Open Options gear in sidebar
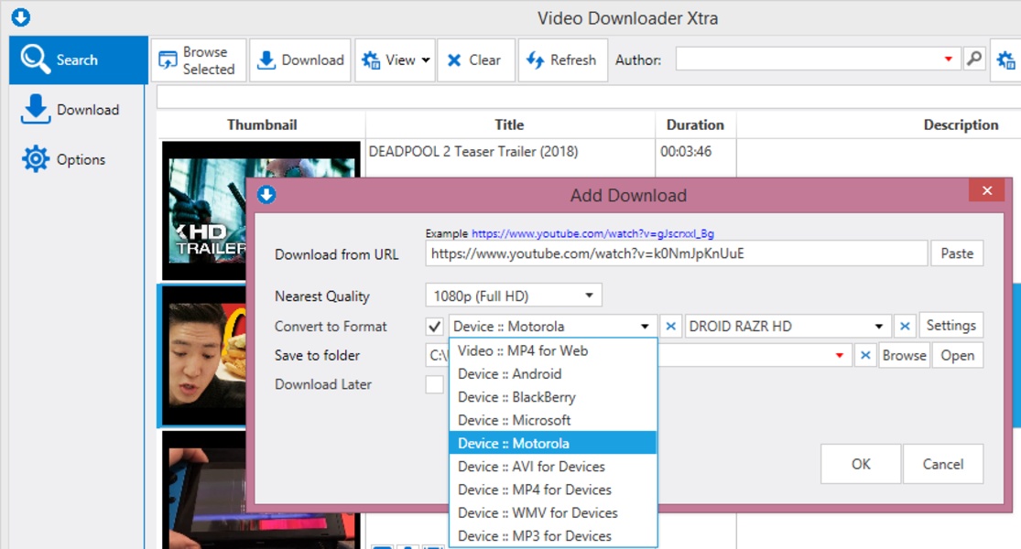 [64, 159]
